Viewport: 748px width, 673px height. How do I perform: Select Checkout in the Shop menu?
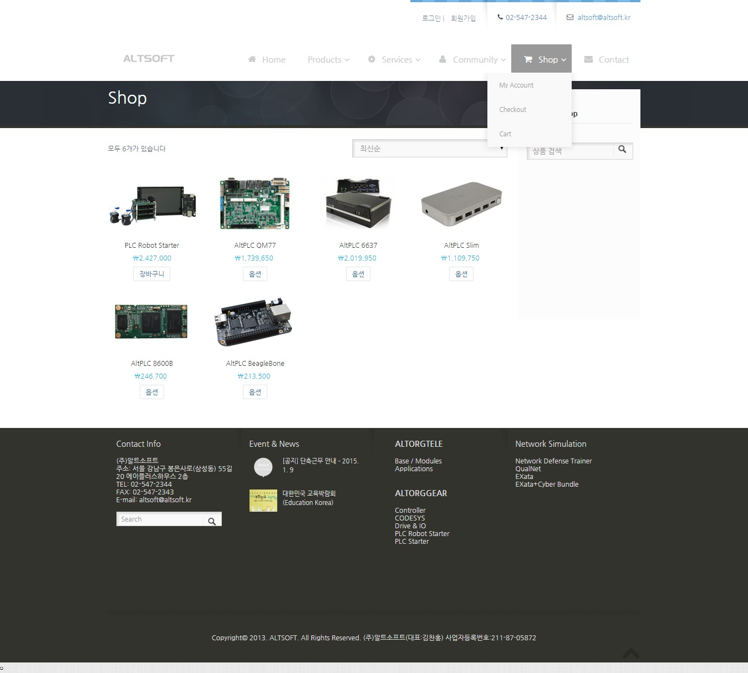pyautogui.click(x=512, y=109)
